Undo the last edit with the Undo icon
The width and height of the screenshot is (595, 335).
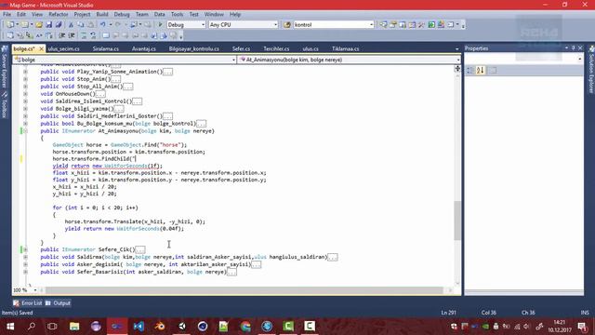point(102,25)
